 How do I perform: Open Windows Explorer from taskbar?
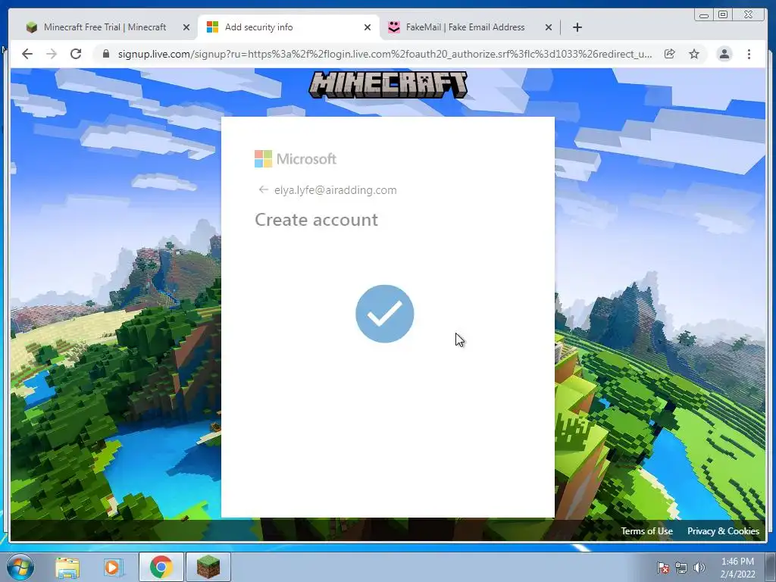pos(67,567)
